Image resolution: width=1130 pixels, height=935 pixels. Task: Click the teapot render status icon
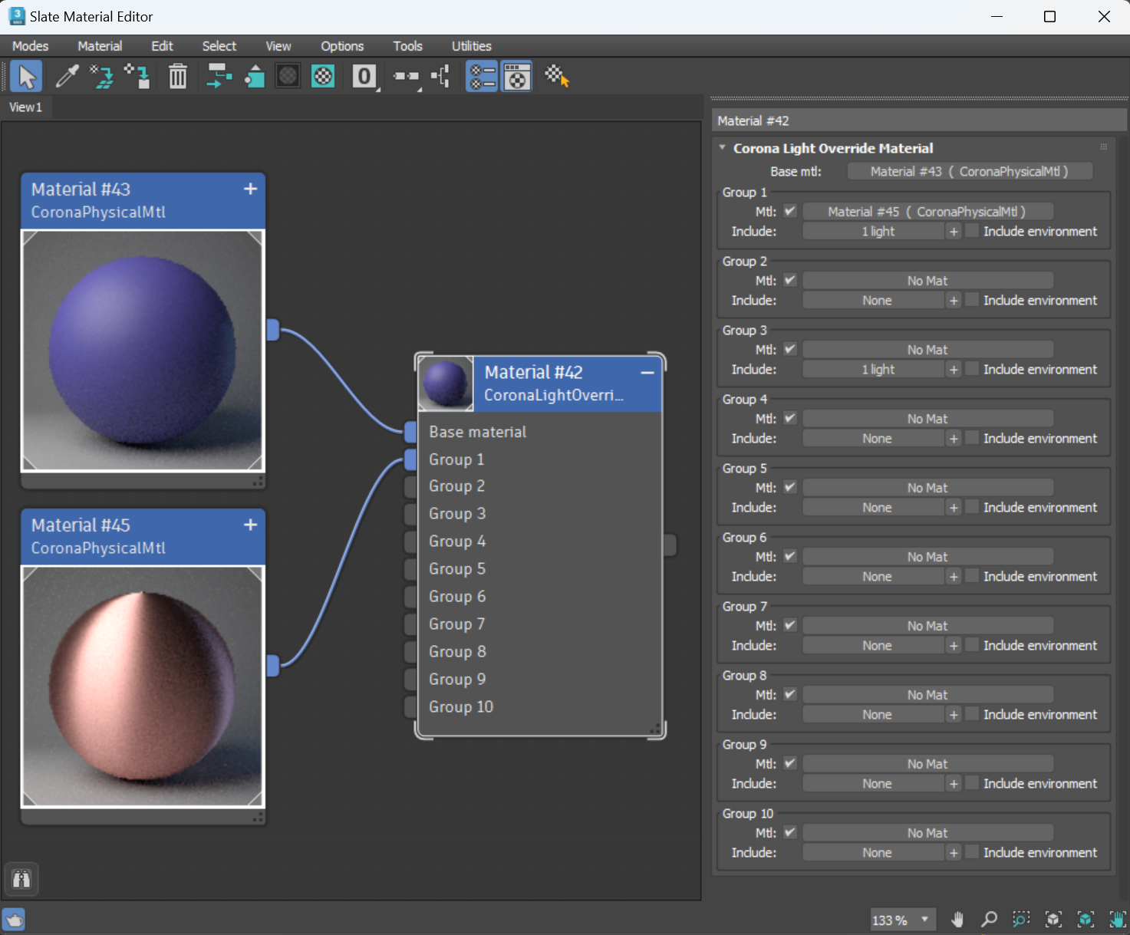pyautogui.click(x=14, y=920)
